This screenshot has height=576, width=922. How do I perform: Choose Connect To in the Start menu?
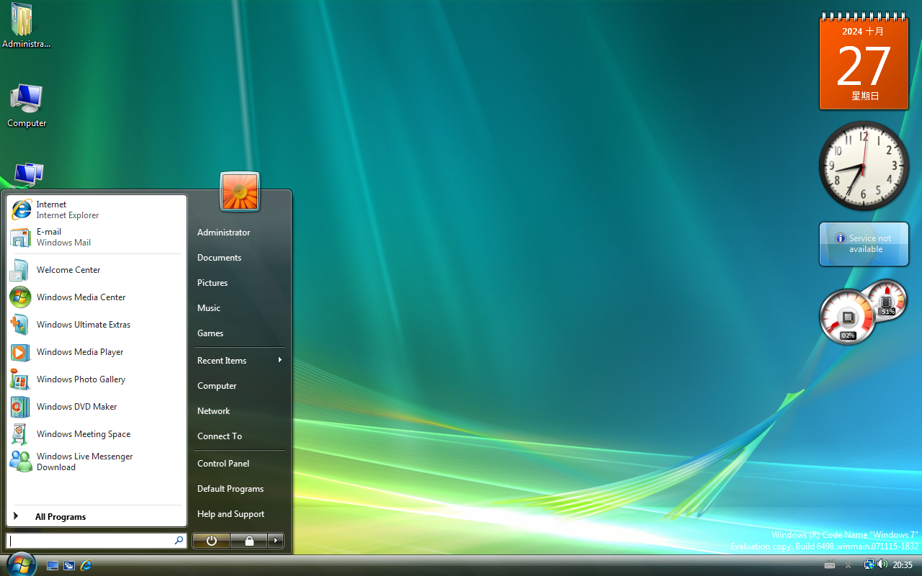(239, 436)
